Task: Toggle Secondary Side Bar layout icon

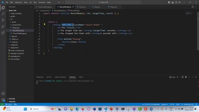Action: coord(176,2)
